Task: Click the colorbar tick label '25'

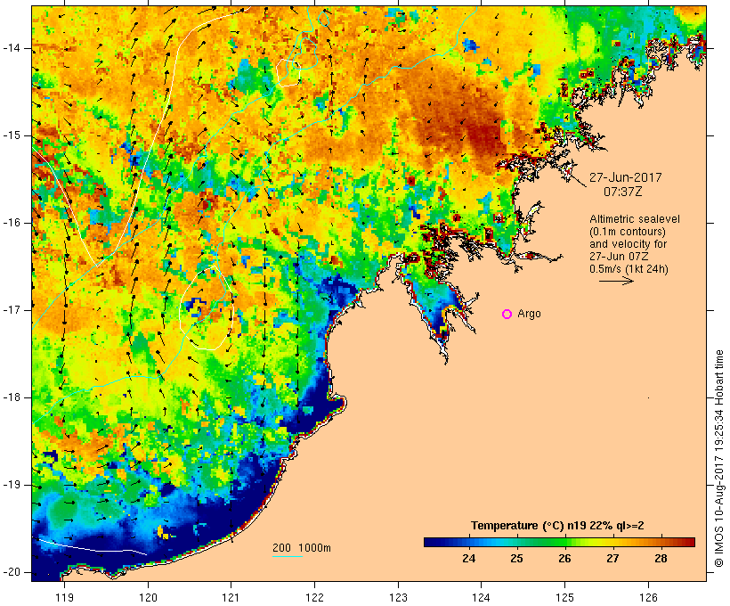Action: click(x=516, y=558)
